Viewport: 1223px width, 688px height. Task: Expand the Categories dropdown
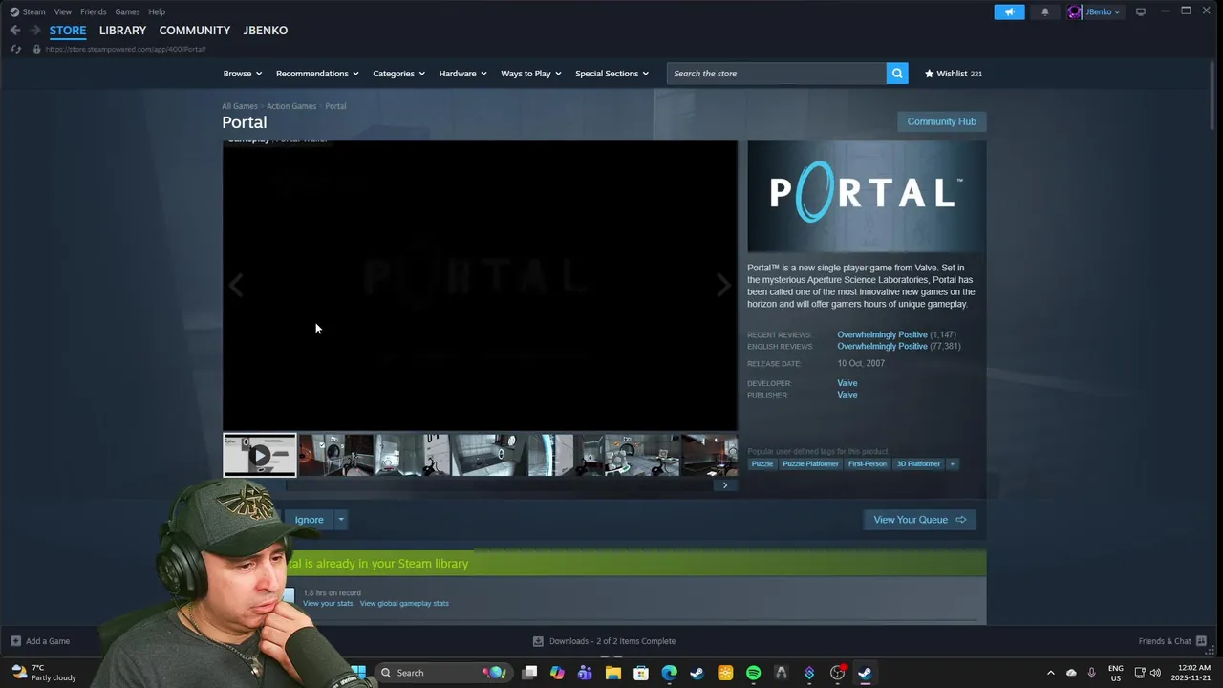pos(398,74)
